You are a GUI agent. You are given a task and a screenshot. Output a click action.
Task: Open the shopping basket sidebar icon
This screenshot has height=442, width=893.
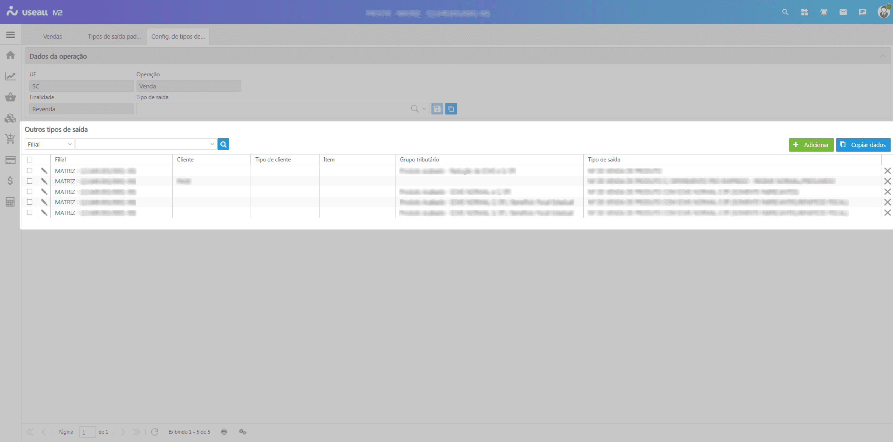10,97
